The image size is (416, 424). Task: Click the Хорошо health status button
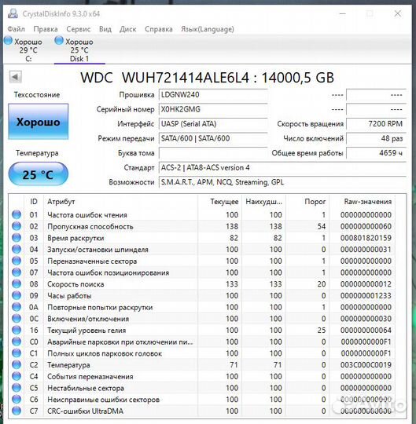pos(39,122)
